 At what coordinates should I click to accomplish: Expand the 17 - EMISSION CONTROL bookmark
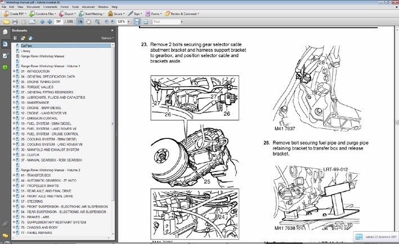[14, 119]
